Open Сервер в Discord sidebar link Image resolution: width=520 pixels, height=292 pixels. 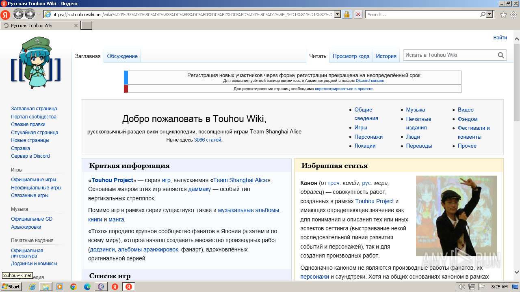coord(30,156)
